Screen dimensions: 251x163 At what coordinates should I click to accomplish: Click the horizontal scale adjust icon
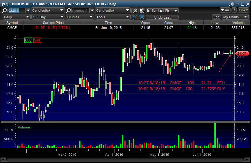point(142,17)
